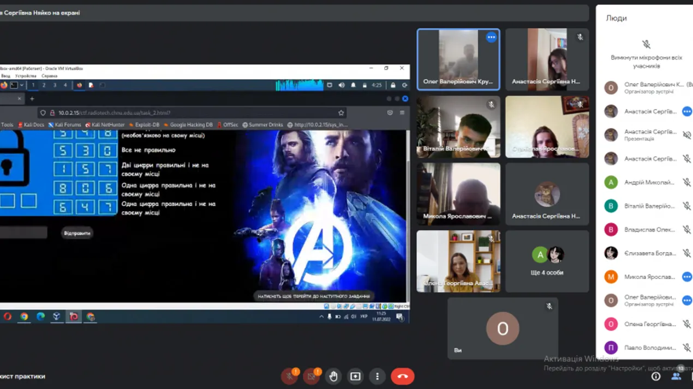Mute Владислав Олександрович in People list
The width and height of the screenshot is (693, 389).
click(687, 229)
